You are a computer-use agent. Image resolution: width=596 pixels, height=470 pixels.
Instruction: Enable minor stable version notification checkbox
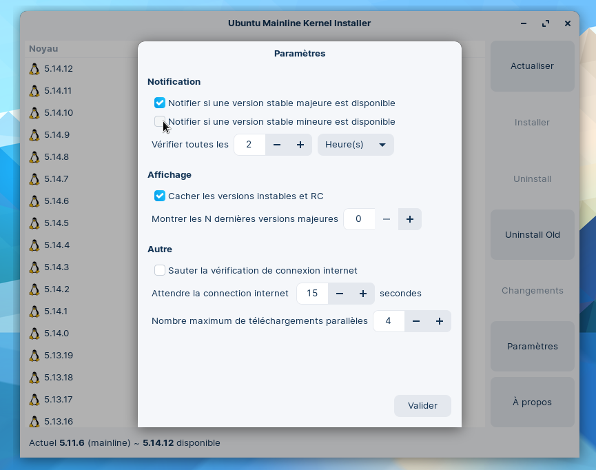(160, 122)
